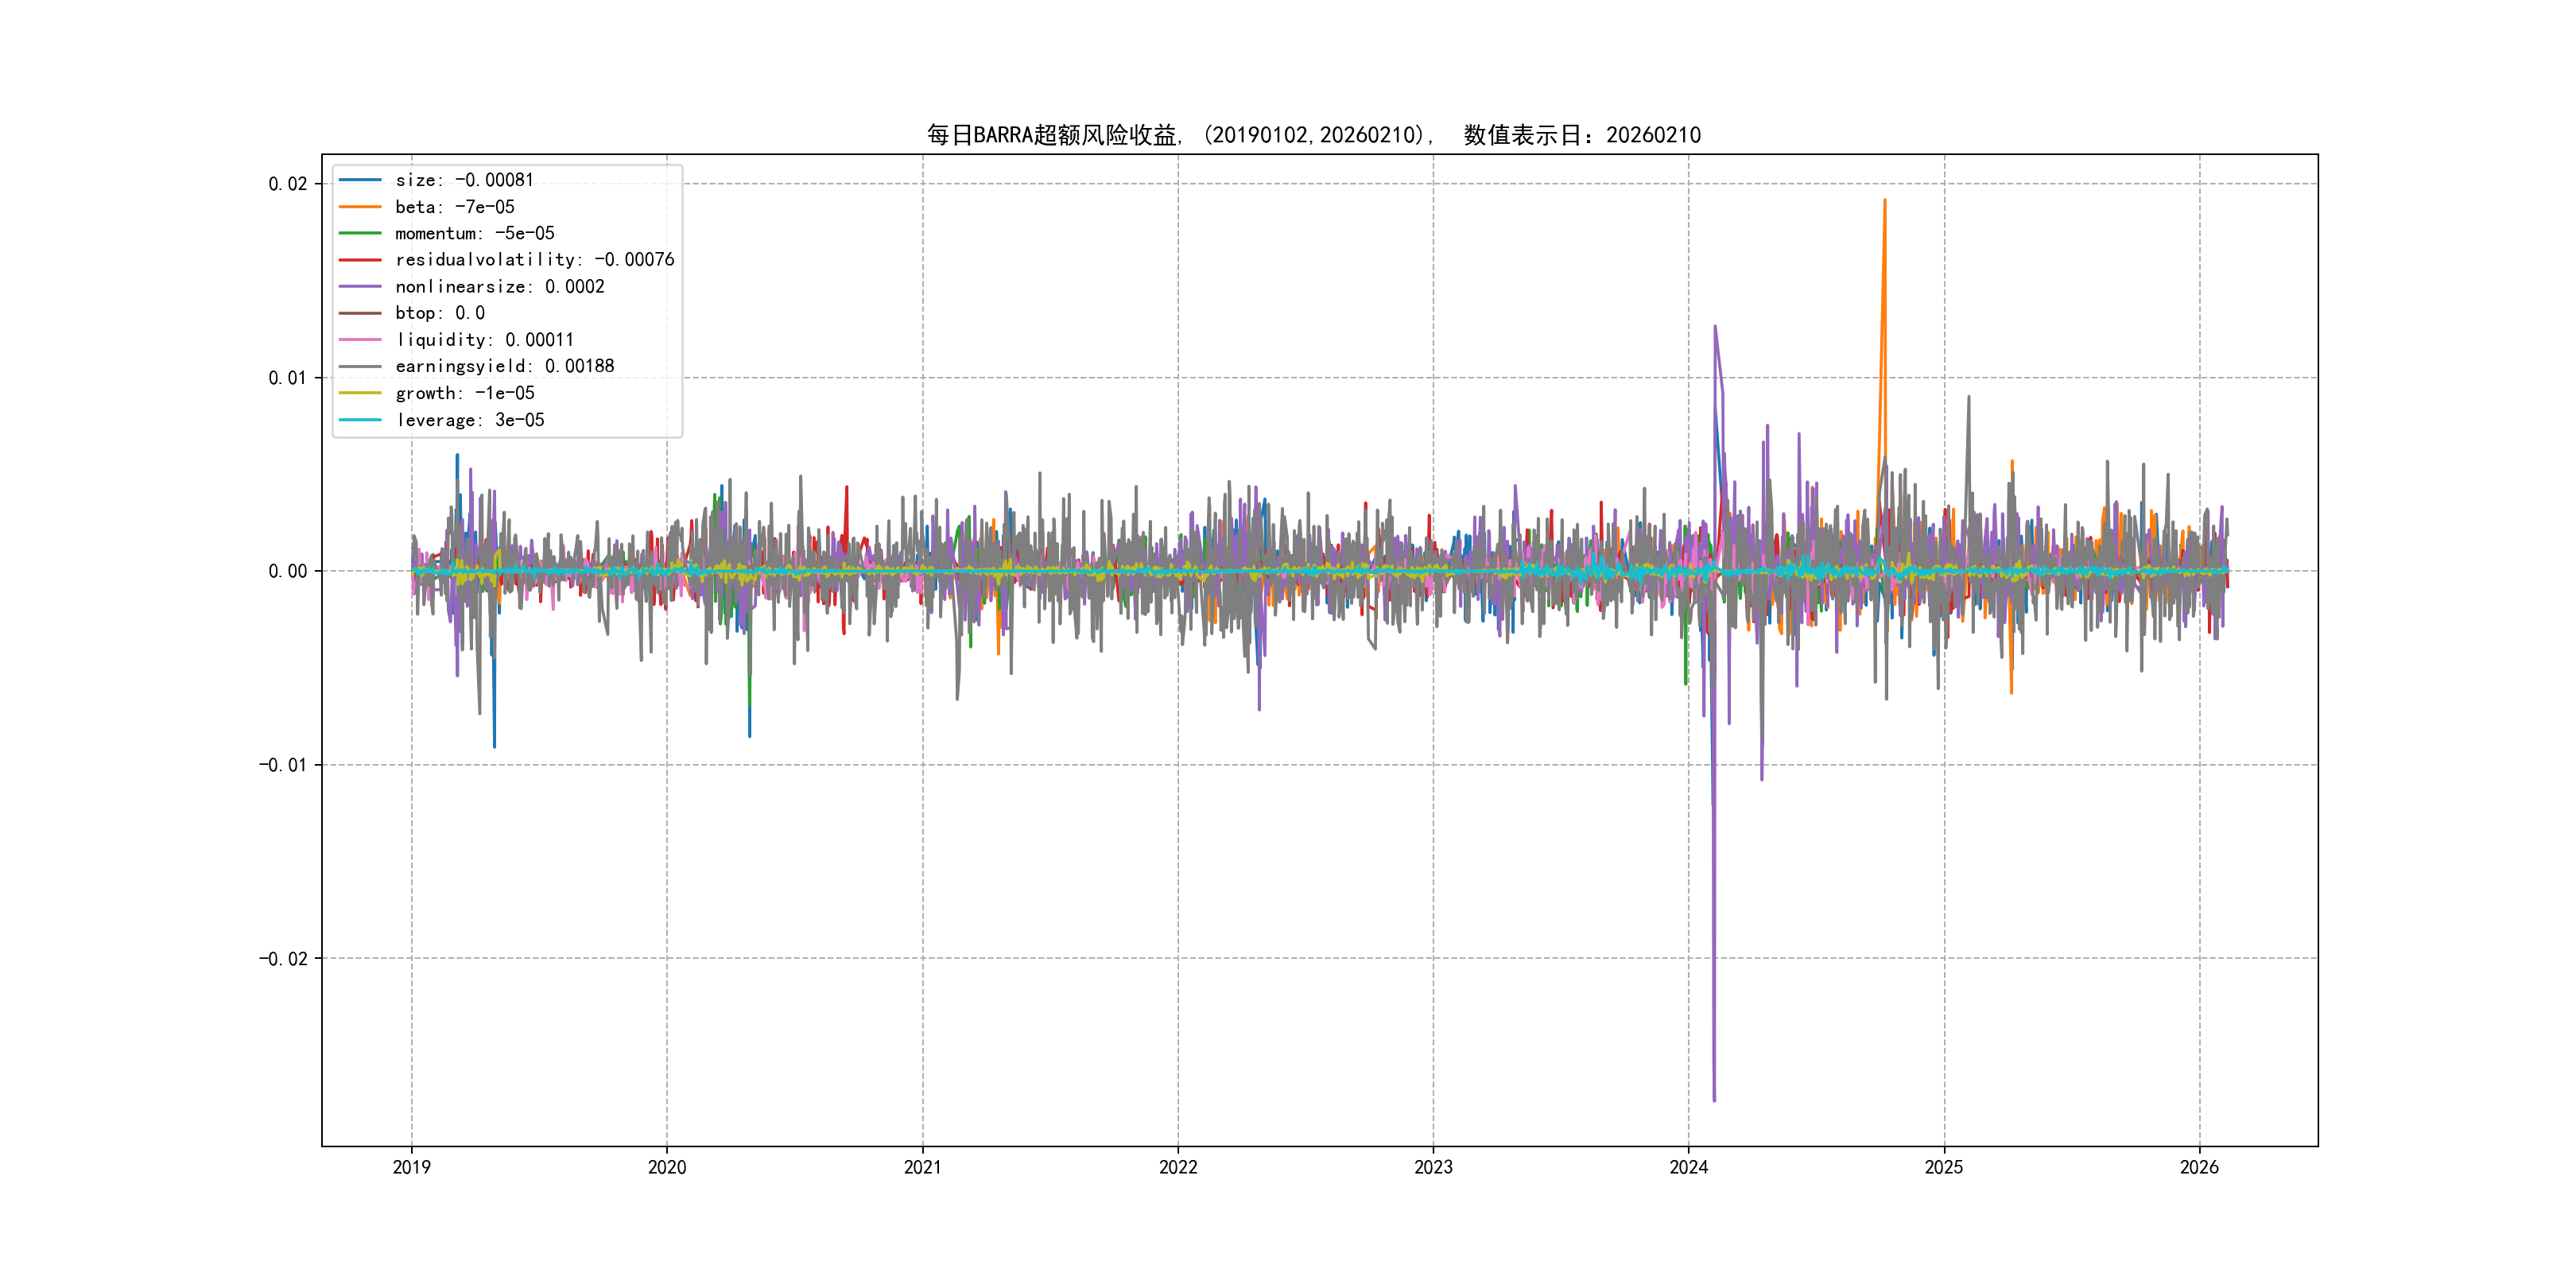Click the deepest purple nonlinearsize trough bottom
This screenshot has width=2576, height=1288.
pyautogui.click(x=1714, y=1100)
